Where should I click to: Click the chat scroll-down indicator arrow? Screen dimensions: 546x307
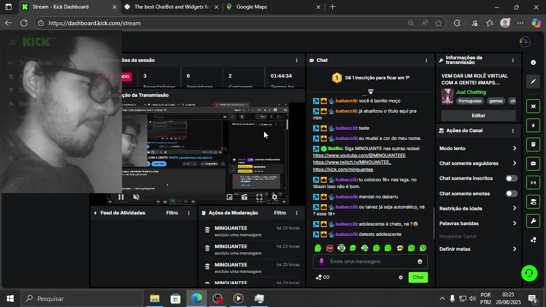tap(370, 92)
